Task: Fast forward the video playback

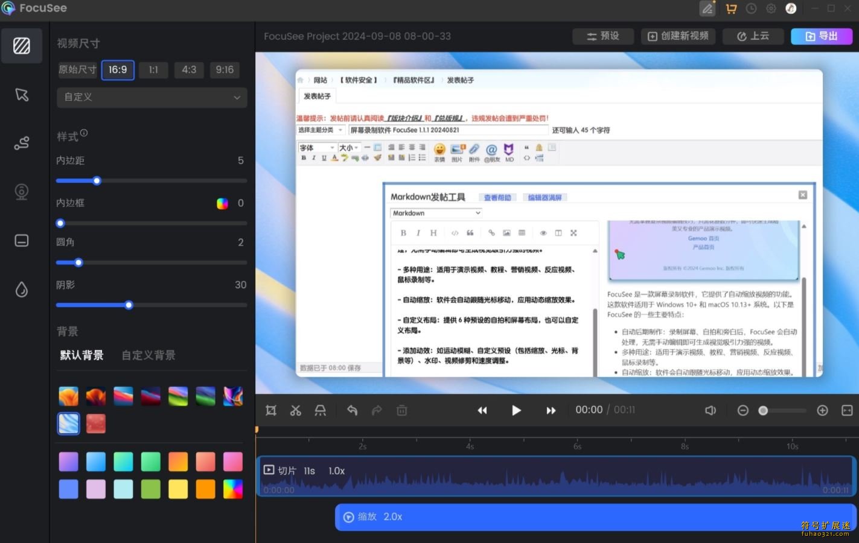Action: (x=551, y=410)
